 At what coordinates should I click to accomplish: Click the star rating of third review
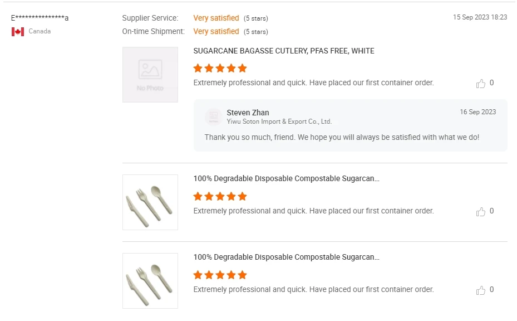pyautogui.click(x=220, y=275)
